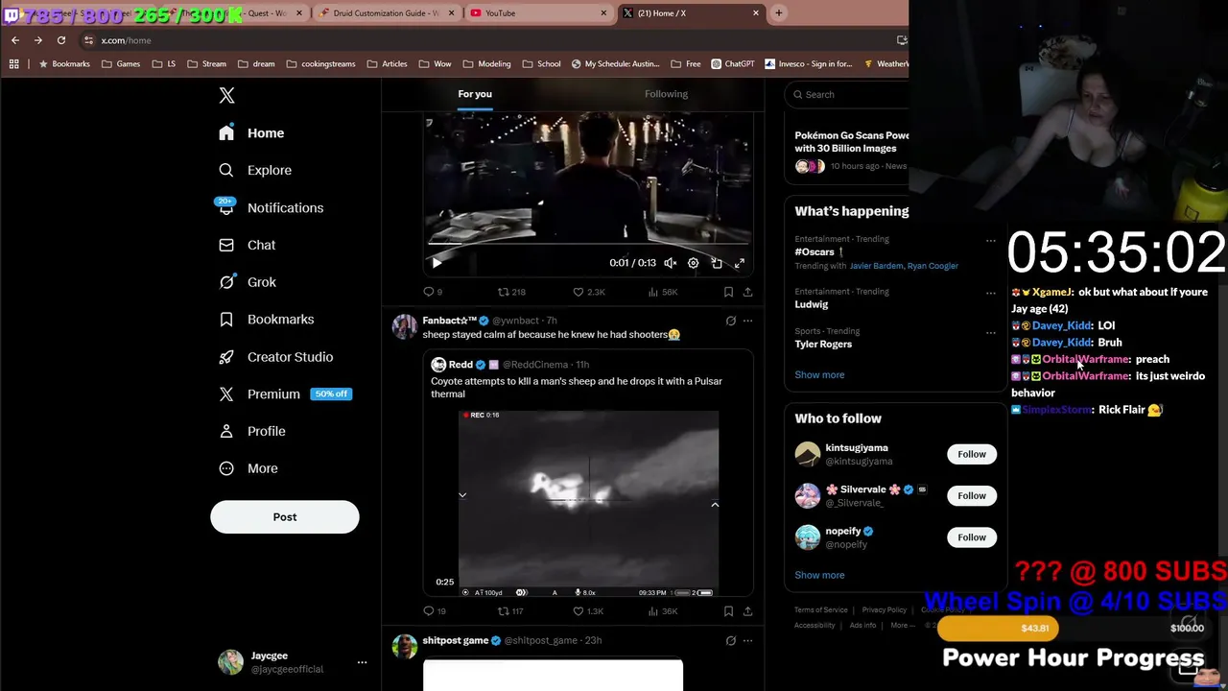Viewport: 1228px width, 691px height.
Task: Open Home from the sidebar
Action: click(251, 133)
